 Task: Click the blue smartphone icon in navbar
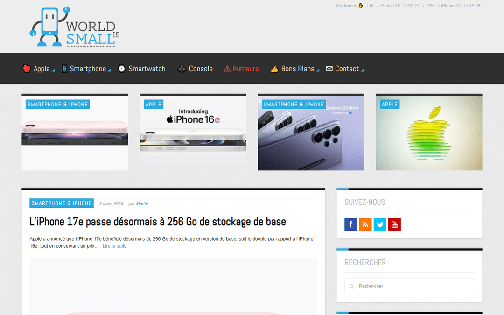click(64, 69)
